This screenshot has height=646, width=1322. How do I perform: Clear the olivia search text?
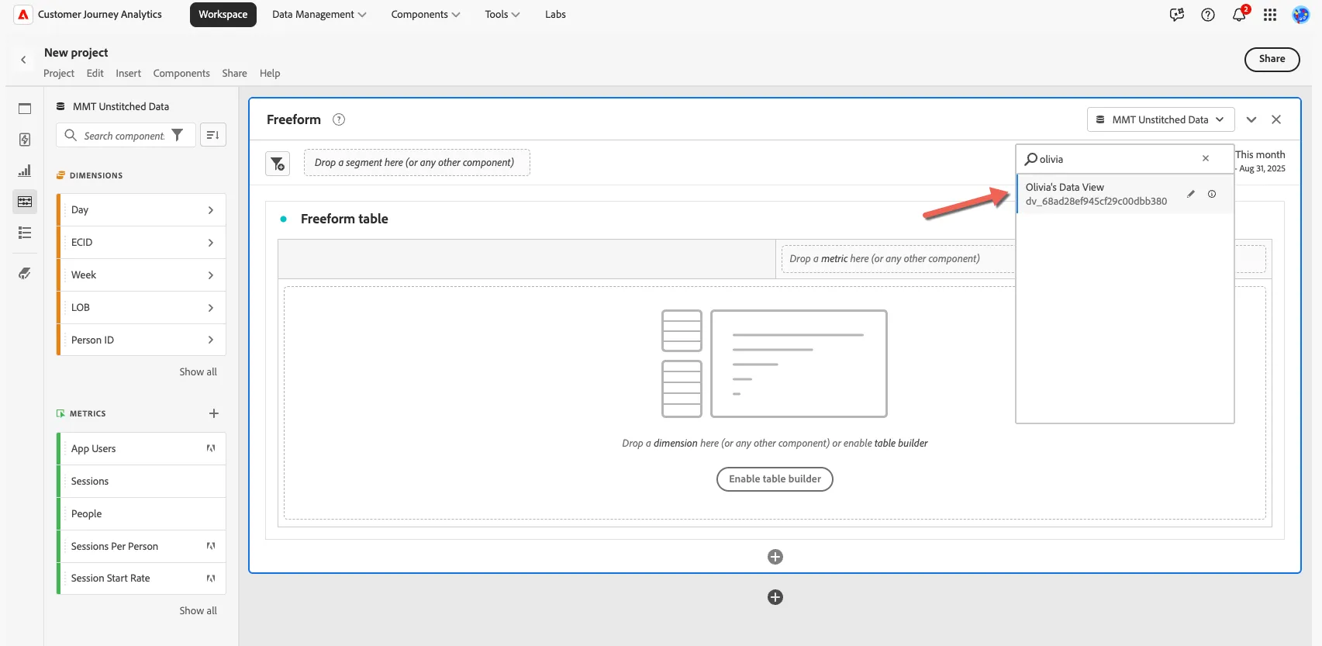tap(1206, 158)
